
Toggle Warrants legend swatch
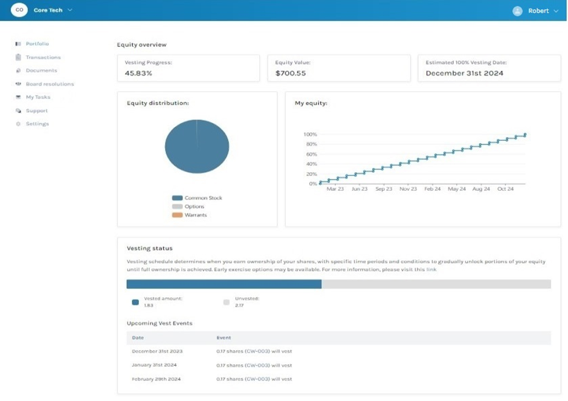pos(177,215)
